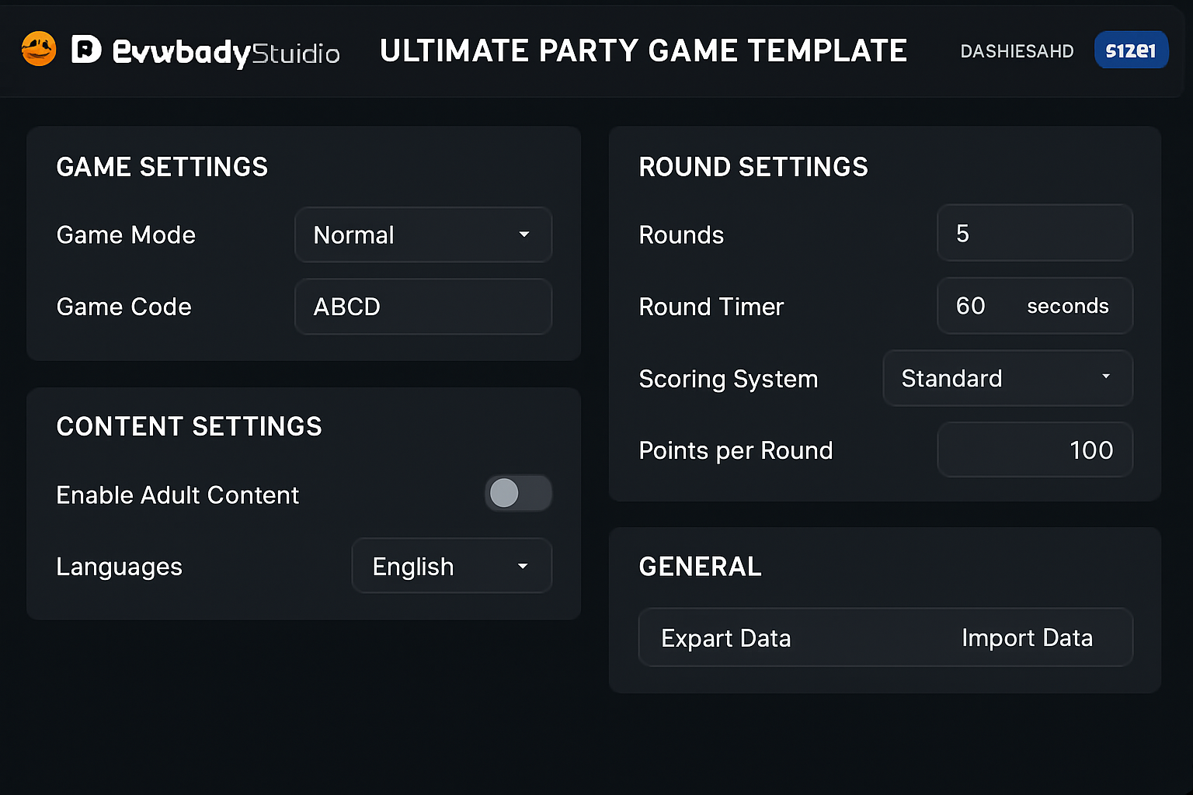Viewport: 1193px width, 795px height.
Task: Click the Languages dropdown arrow icon
Action: point(523,567)
